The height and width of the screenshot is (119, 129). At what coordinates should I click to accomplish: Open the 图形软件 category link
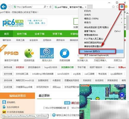(60, 40)
